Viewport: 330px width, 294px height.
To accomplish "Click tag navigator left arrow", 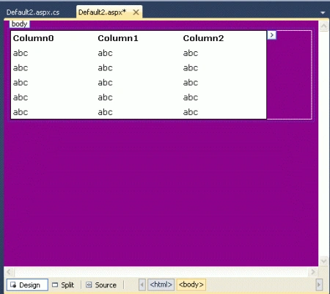I will click(142, 284).
